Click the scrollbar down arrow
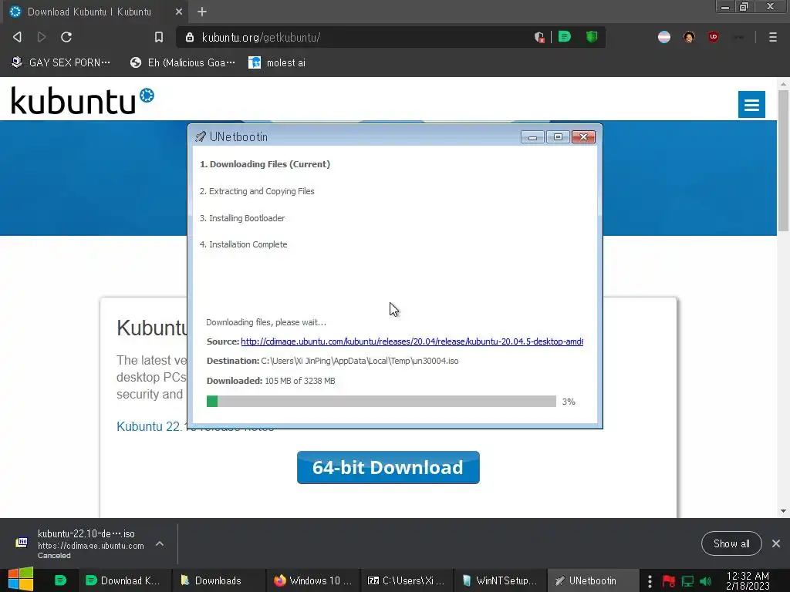This screenshot has width=790, height=592. click(x=783, y=511)
